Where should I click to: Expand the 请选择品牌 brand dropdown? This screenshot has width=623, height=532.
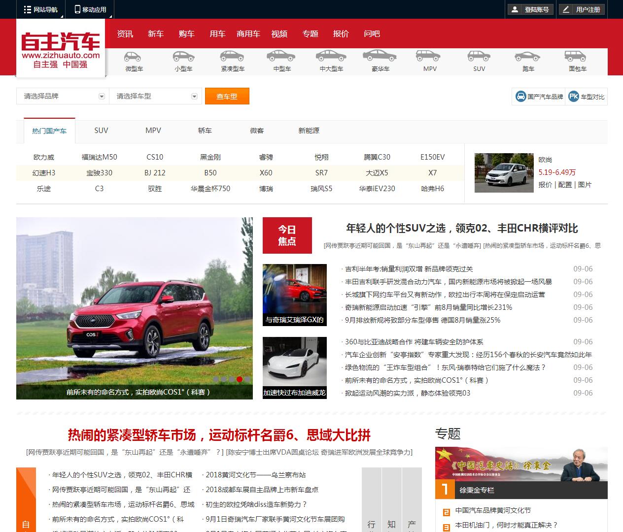coord(63,96)
